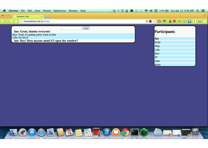Click the location target icon in address bar
The image size is (208, 148).
click(147, 21)
